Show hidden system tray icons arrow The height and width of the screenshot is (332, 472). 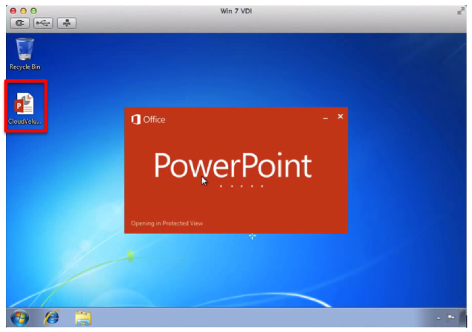[438, 318]
